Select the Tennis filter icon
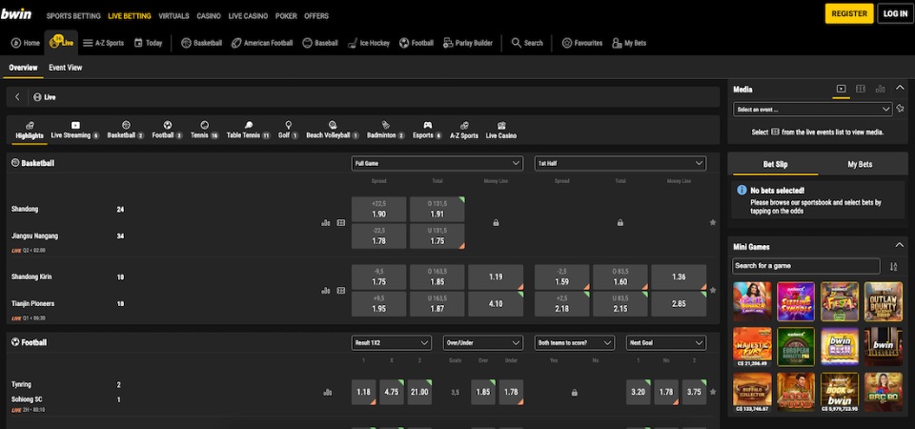 pyautogui.click(x=204, y=125)
